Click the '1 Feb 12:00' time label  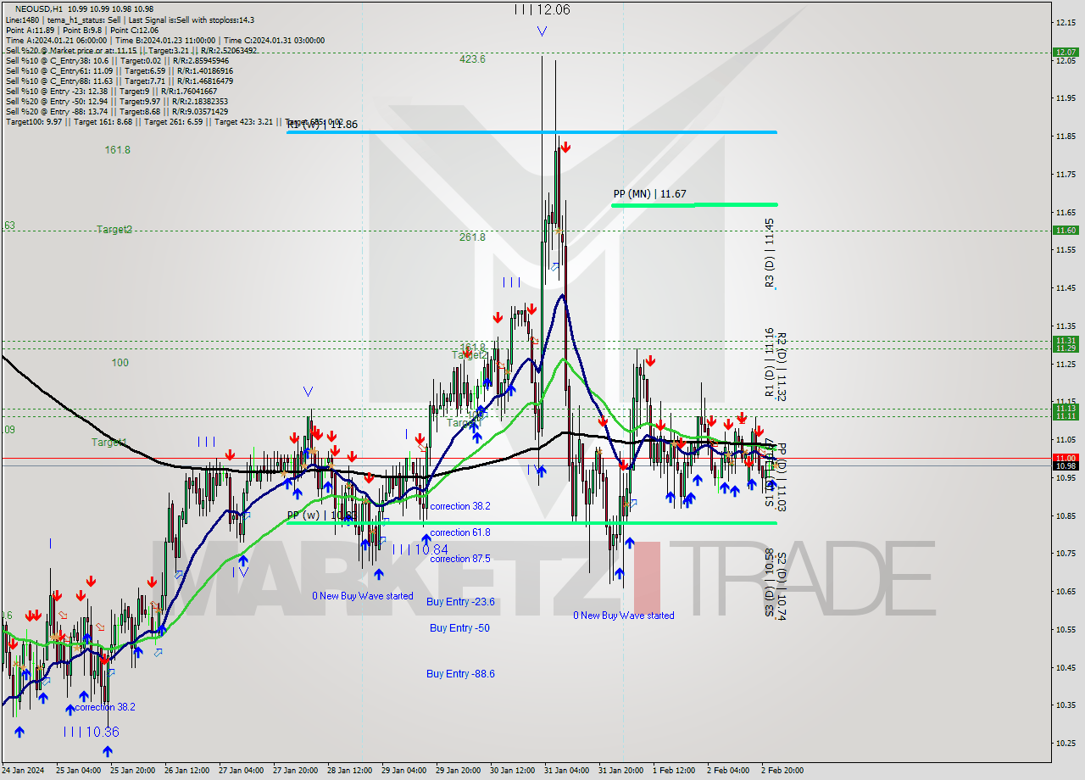674,771
